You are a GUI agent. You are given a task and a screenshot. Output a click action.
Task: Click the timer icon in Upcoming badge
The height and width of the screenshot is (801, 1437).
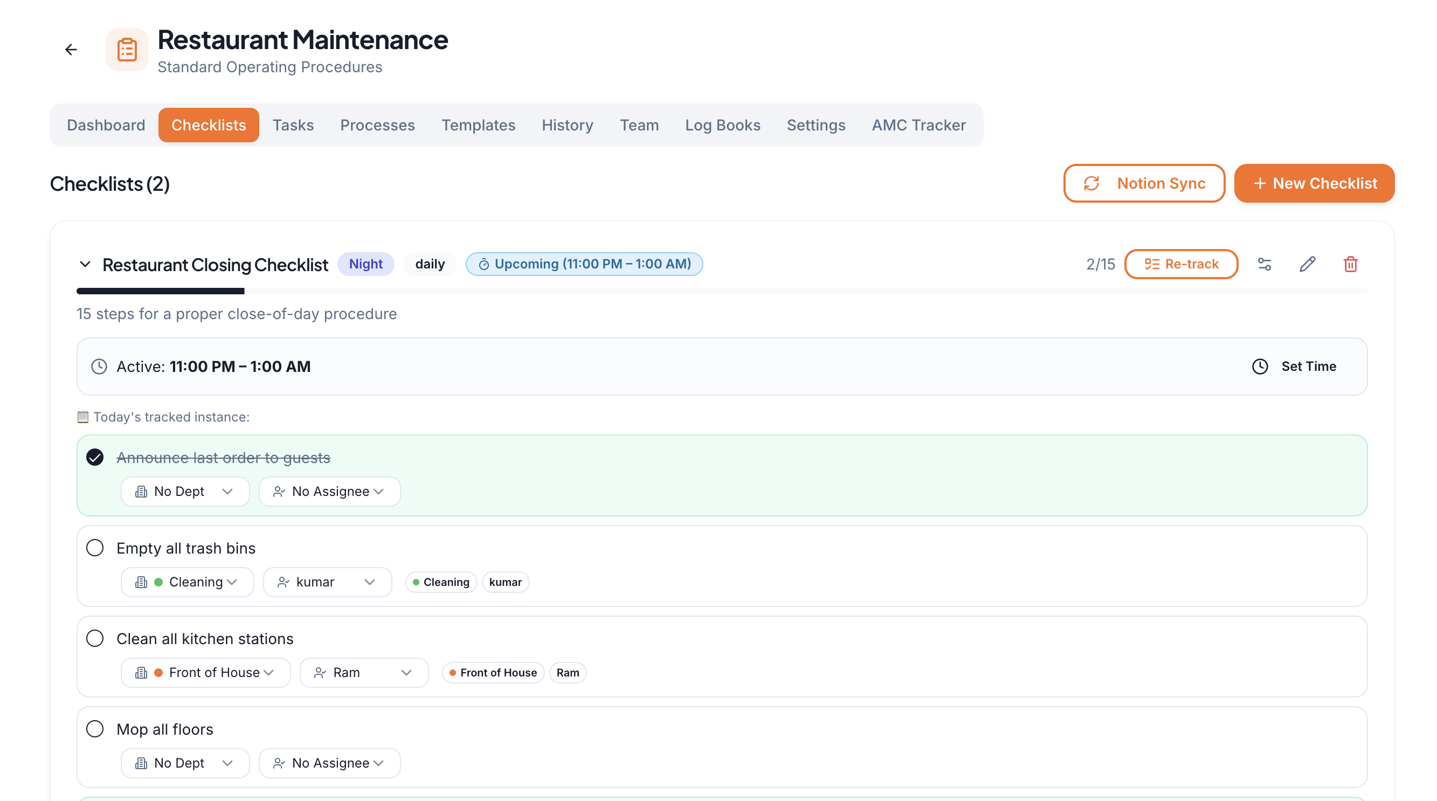click(x=483, y=265)
